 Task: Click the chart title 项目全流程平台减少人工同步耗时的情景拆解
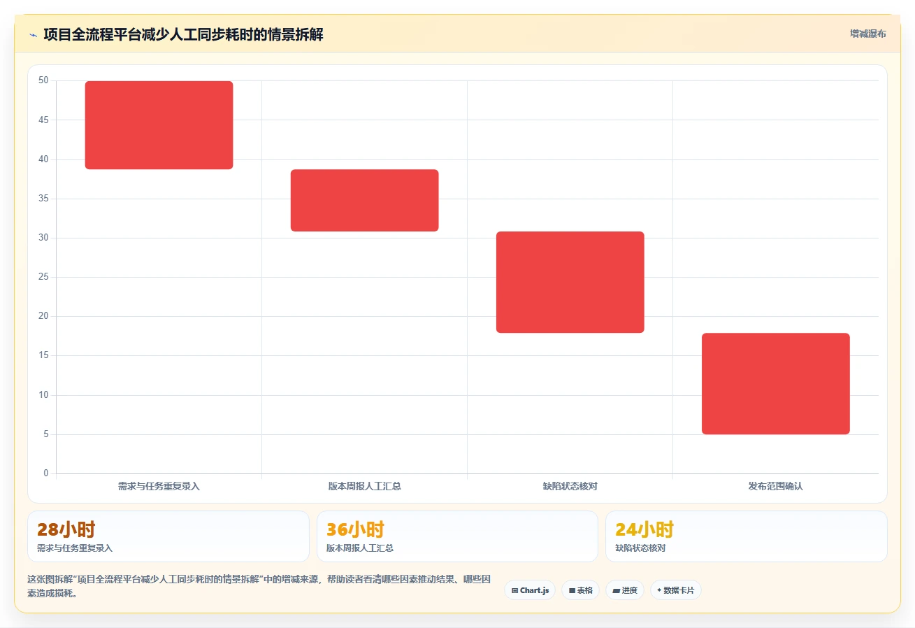click(x=183, y=35)
